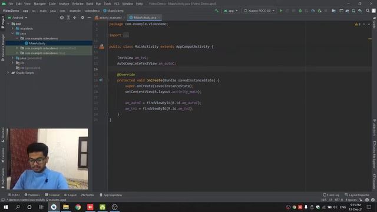Viewport: 377px width, 212px height.
Task: Click onCreate method name in editor
Action: [x=154, y=80]
